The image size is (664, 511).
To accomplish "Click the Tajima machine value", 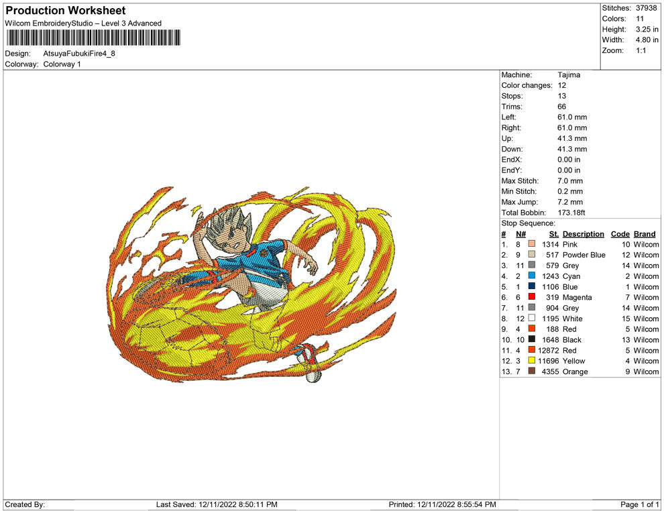I will tap(569, 75).
